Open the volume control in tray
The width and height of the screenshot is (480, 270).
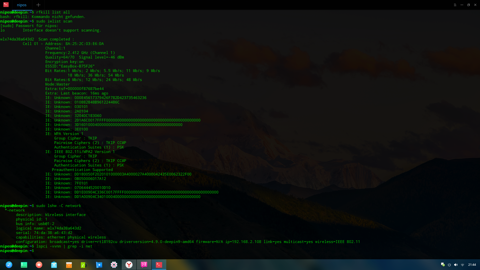point(456,265)
